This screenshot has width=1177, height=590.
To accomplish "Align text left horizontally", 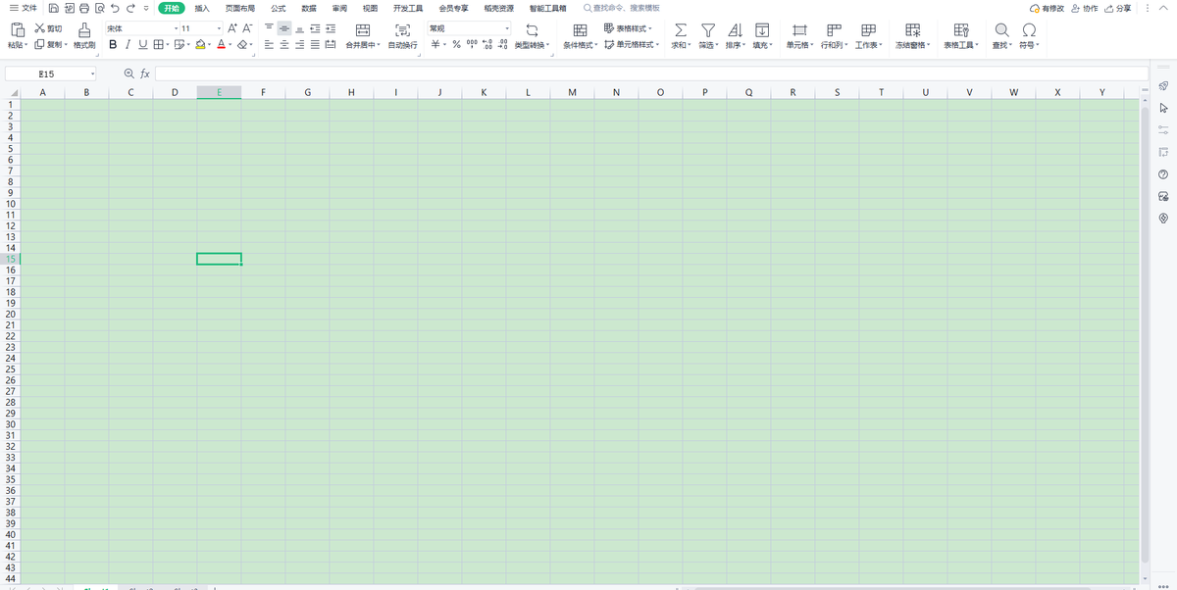I will click(269, 45).
